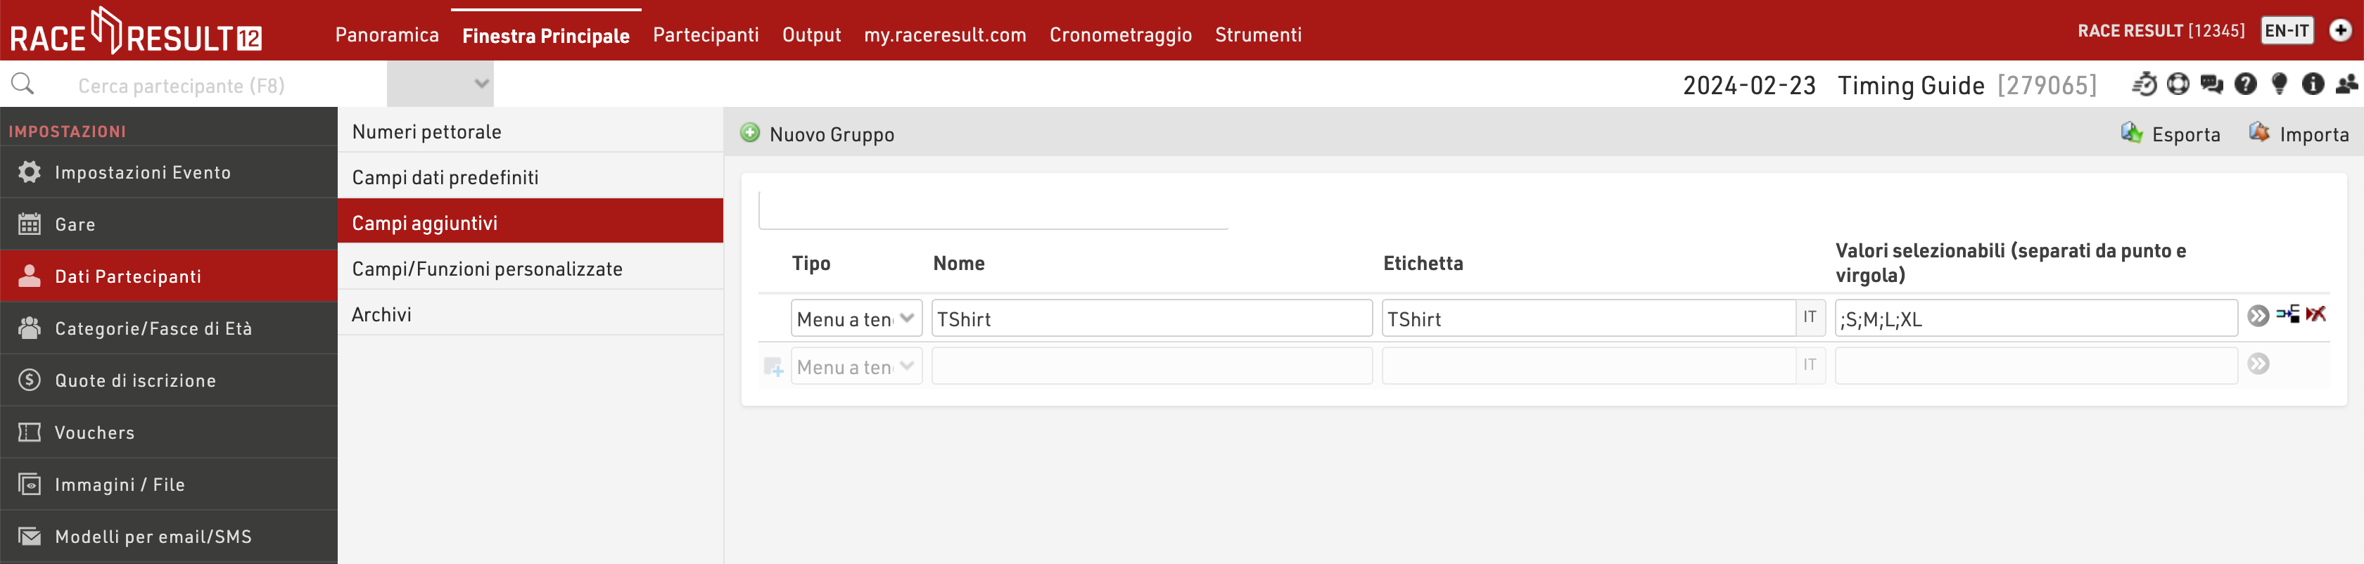The image size is (2364, 564).
Task: Click double-arrow button in TShirt row
Action: (2258, 316)
